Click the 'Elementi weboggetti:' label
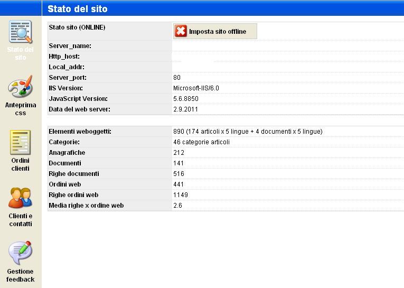This screenshot has height=288, width=404. [80, 132]
